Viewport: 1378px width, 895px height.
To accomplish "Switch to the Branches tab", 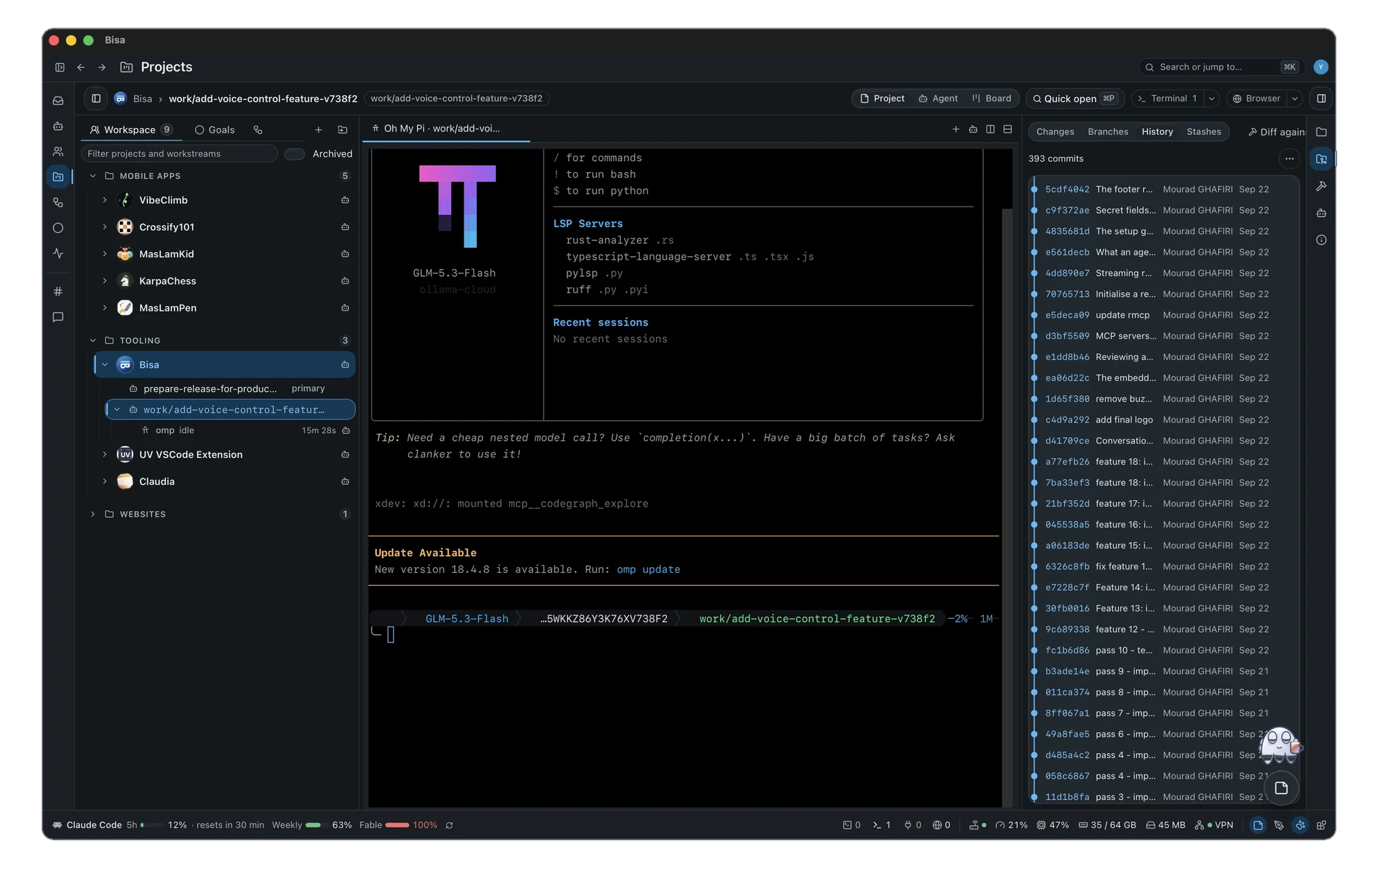I will click(1108, 131).
